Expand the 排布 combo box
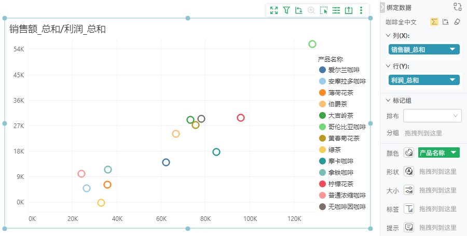467x236 pixels. click(x=432, y=116)
